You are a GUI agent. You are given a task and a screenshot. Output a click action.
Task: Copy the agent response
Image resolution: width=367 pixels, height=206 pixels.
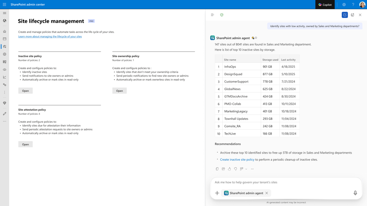coord(217,169)
